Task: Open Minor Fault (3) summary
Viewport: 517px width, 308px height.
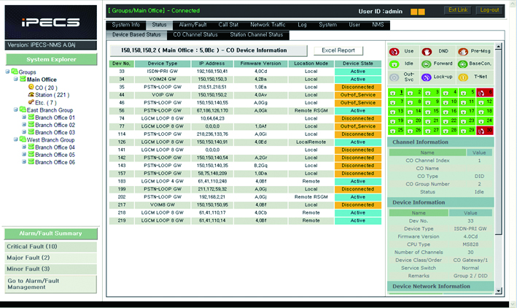Action: 51,269
